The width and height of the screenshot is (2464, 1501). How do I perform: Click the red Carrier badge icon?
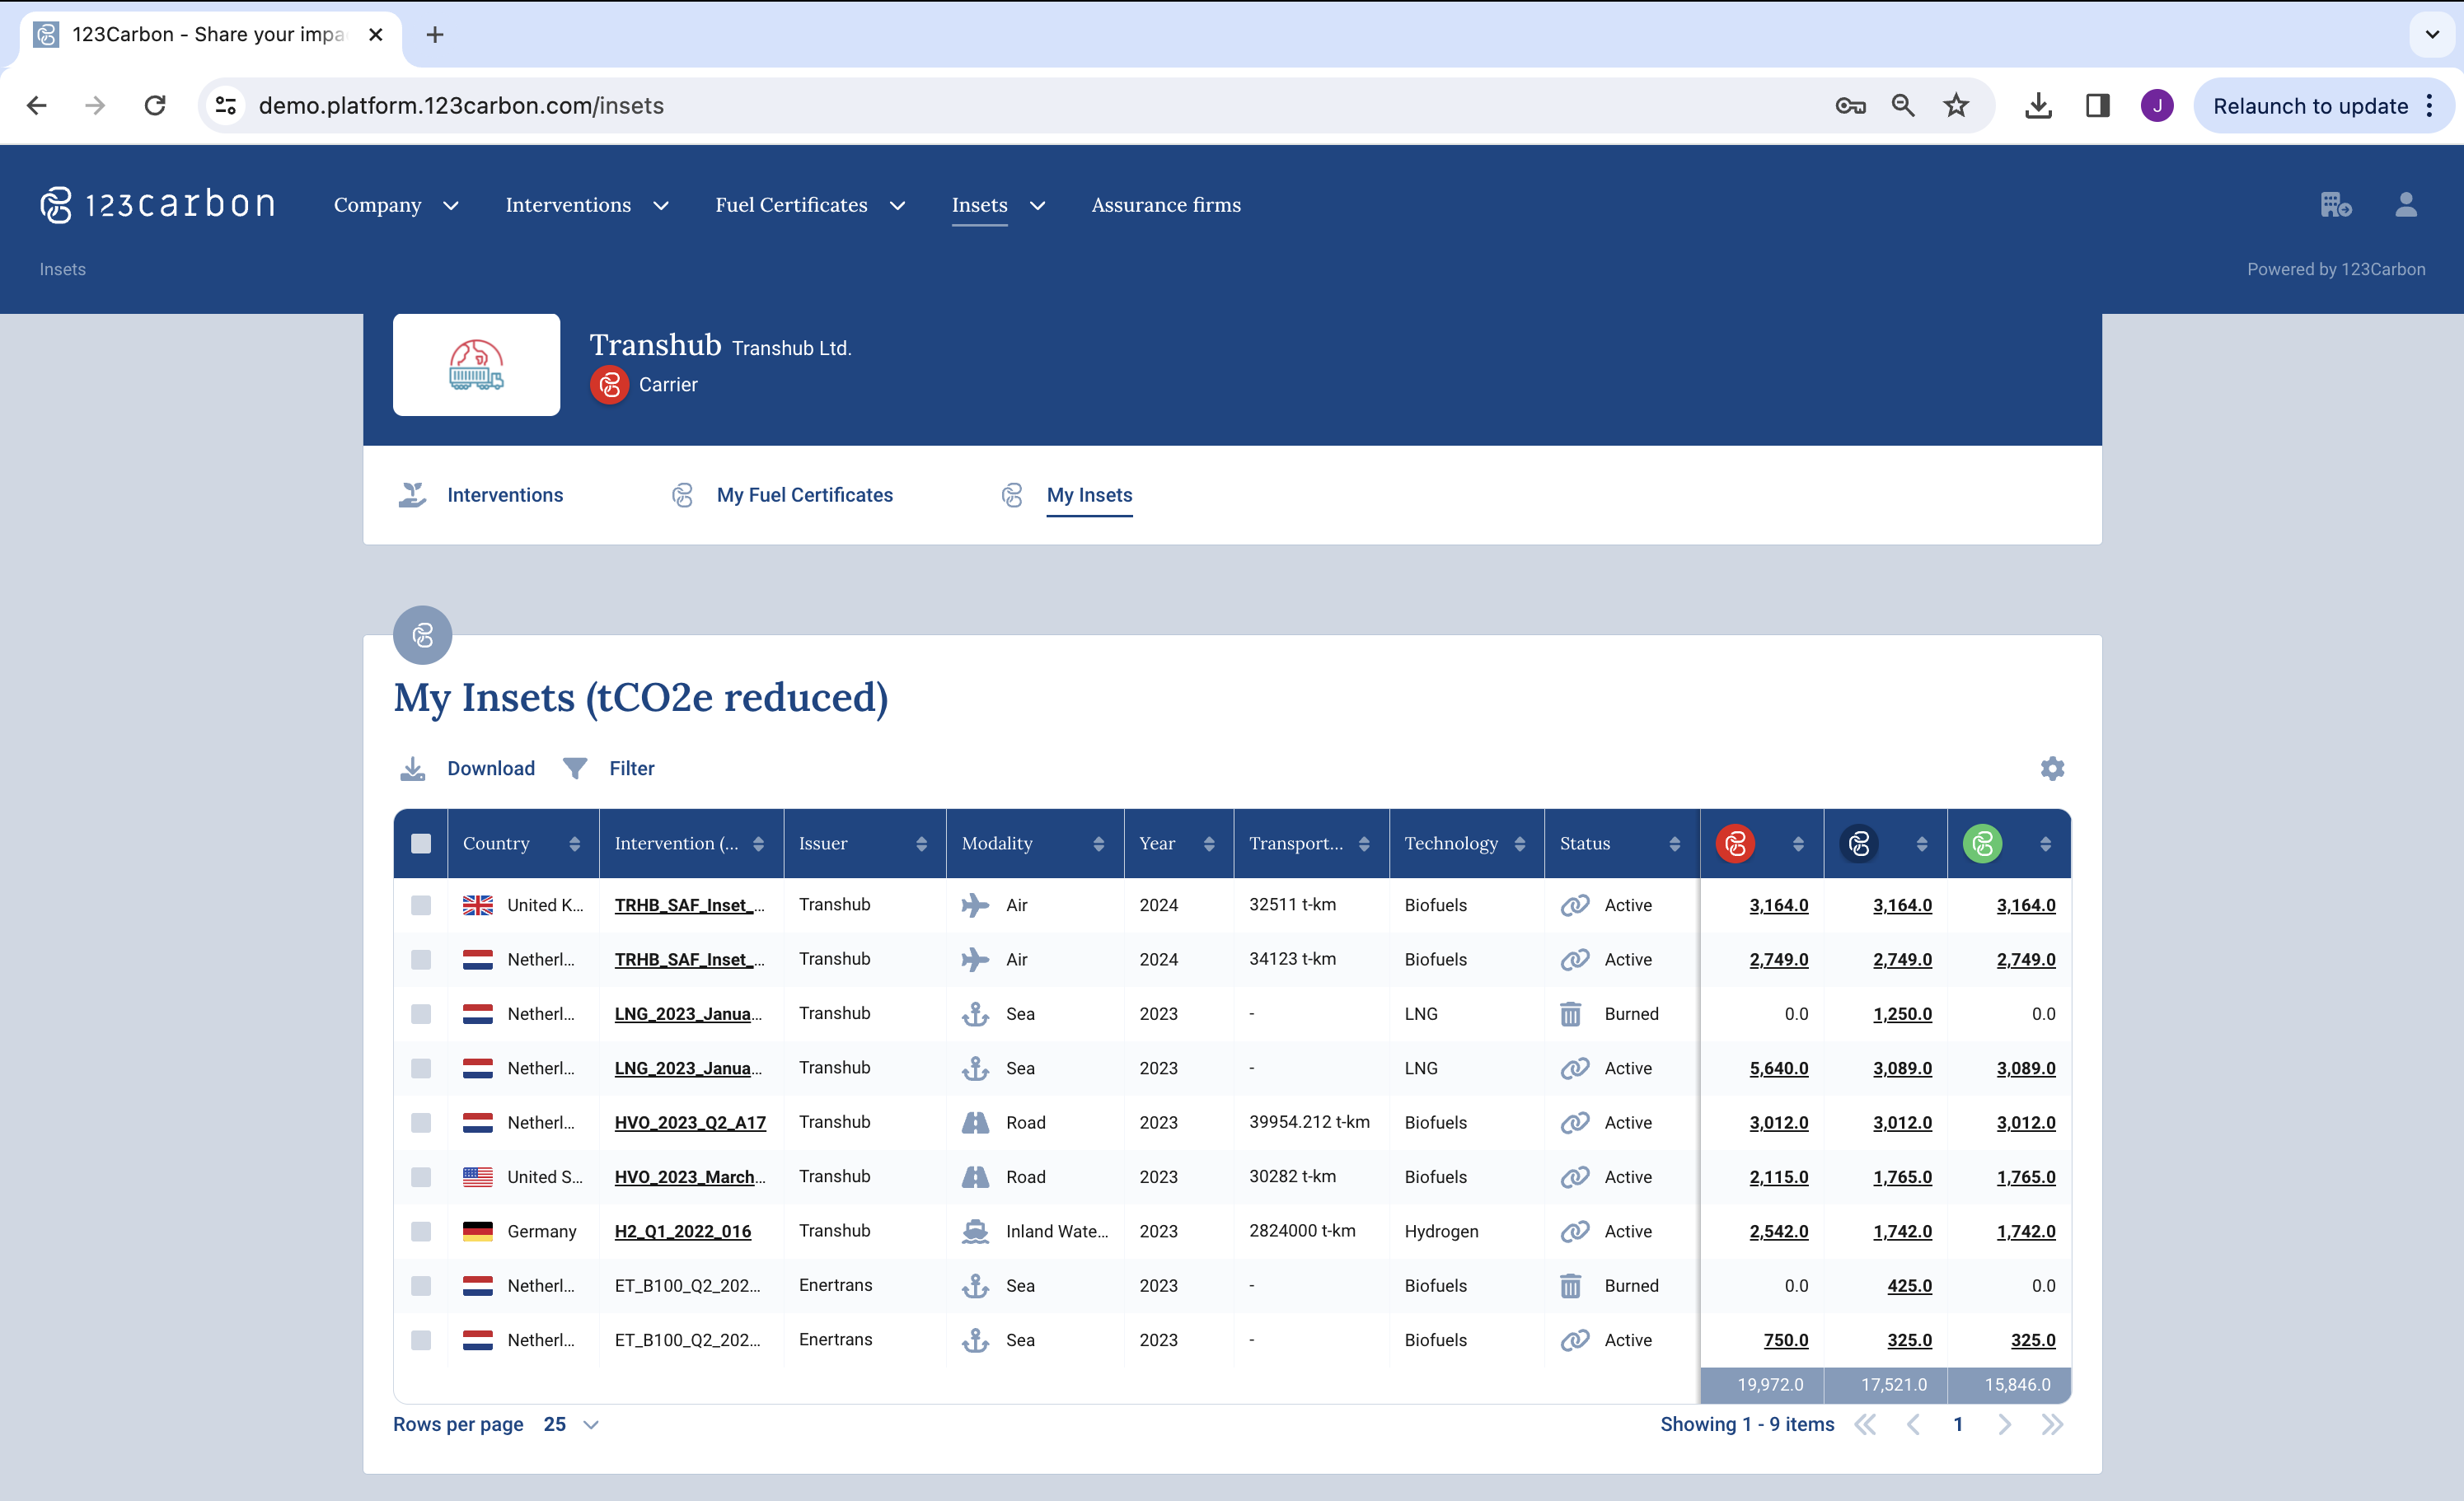pos(609,385)
